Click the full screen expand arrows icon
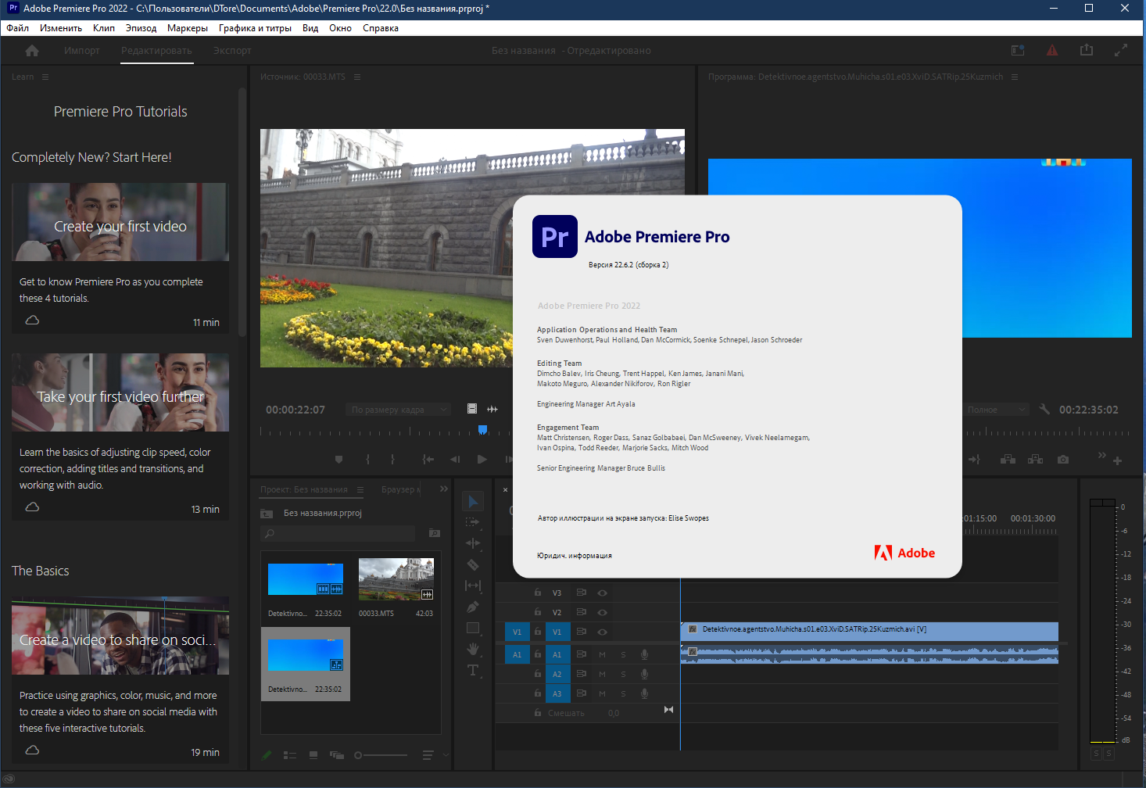This screenshot has height=788, width=1146. (1121, 50)
